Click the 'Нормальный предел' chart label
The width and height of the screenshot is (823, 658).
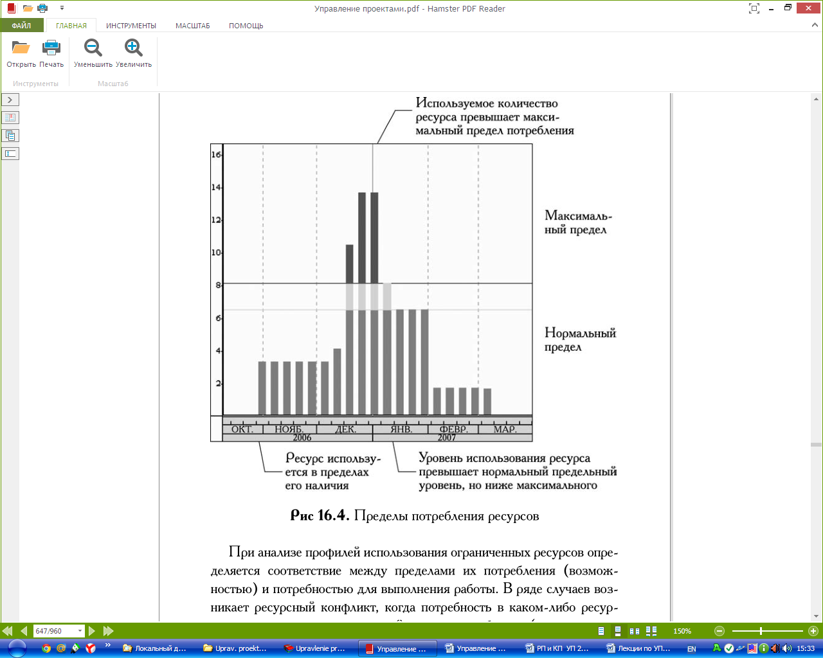pos(580,340)
